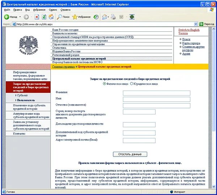Click the Карта сервера link
Viewport: 217px width, 195px height.
(x=191, y=43)
